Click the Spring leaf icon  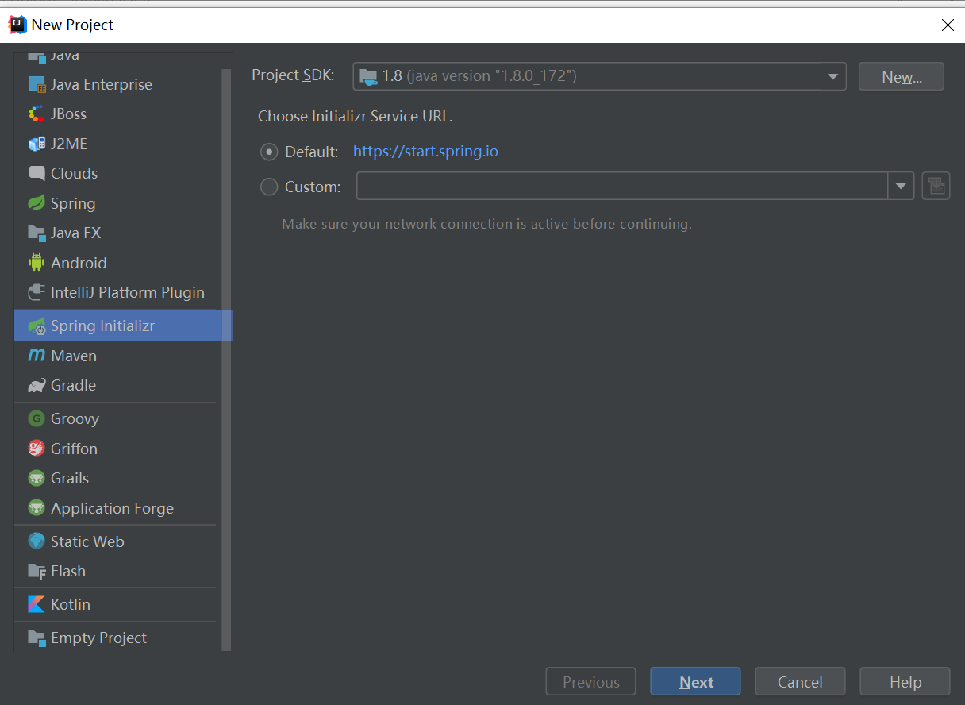pyautogui.click(x=37, y=203)
